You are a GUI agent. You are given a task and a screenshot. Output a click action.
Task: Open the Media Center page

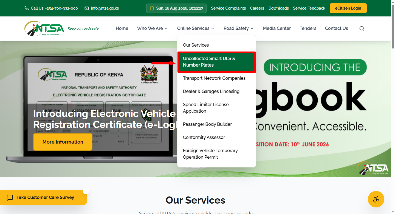click(277, 28)
